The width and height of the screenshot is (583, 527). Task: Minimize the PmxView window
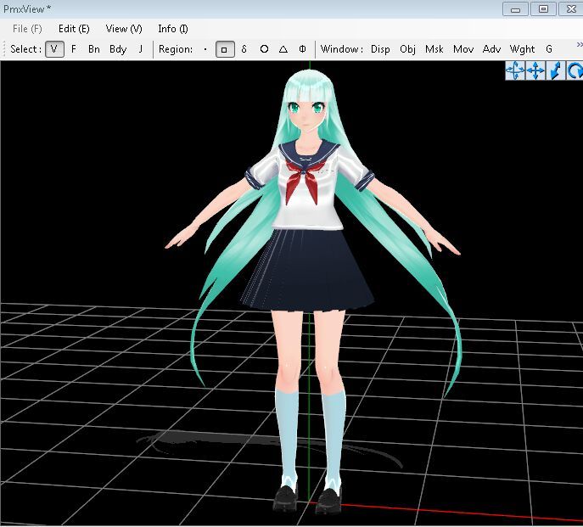(515, 9)
